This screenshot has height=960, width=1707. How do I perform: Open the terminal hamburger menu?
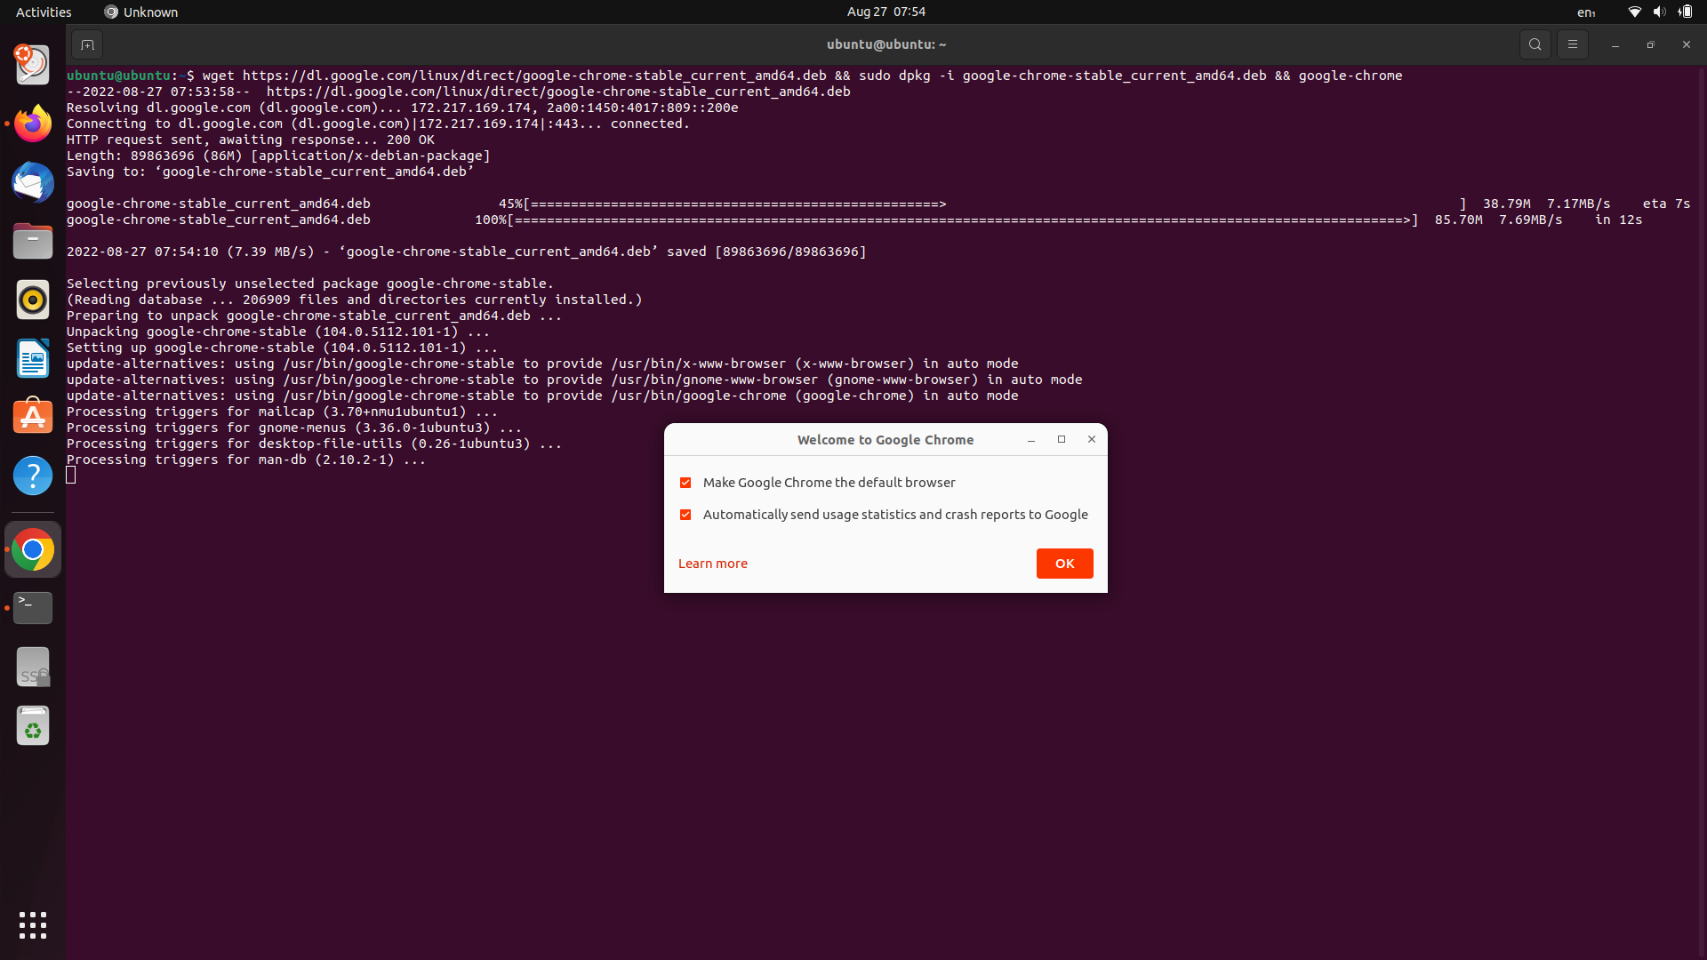point(1572,44)
